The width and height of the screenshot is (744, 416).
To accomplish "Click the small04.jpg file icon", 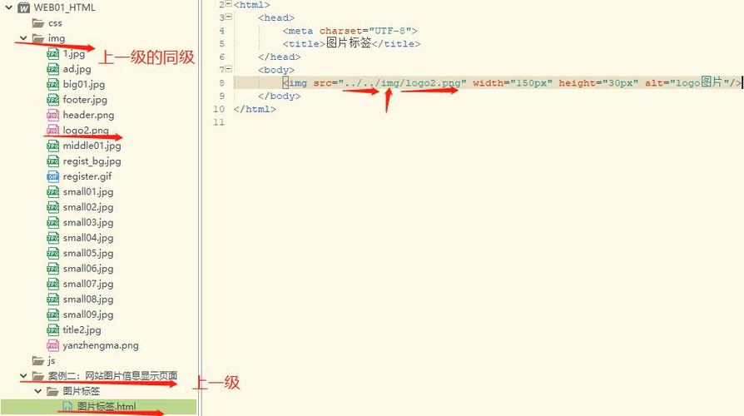I will point(52,238).
